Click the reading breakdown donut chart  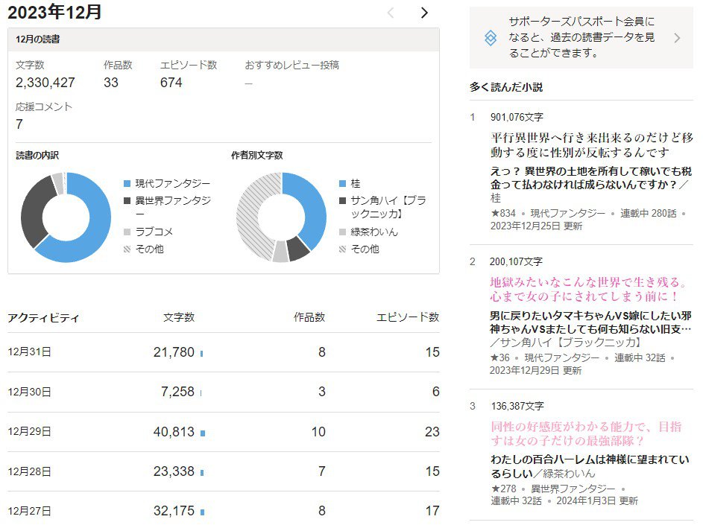66,217
